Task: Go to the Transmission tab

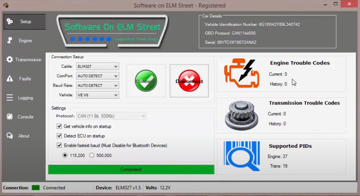Action: point(24,60)
